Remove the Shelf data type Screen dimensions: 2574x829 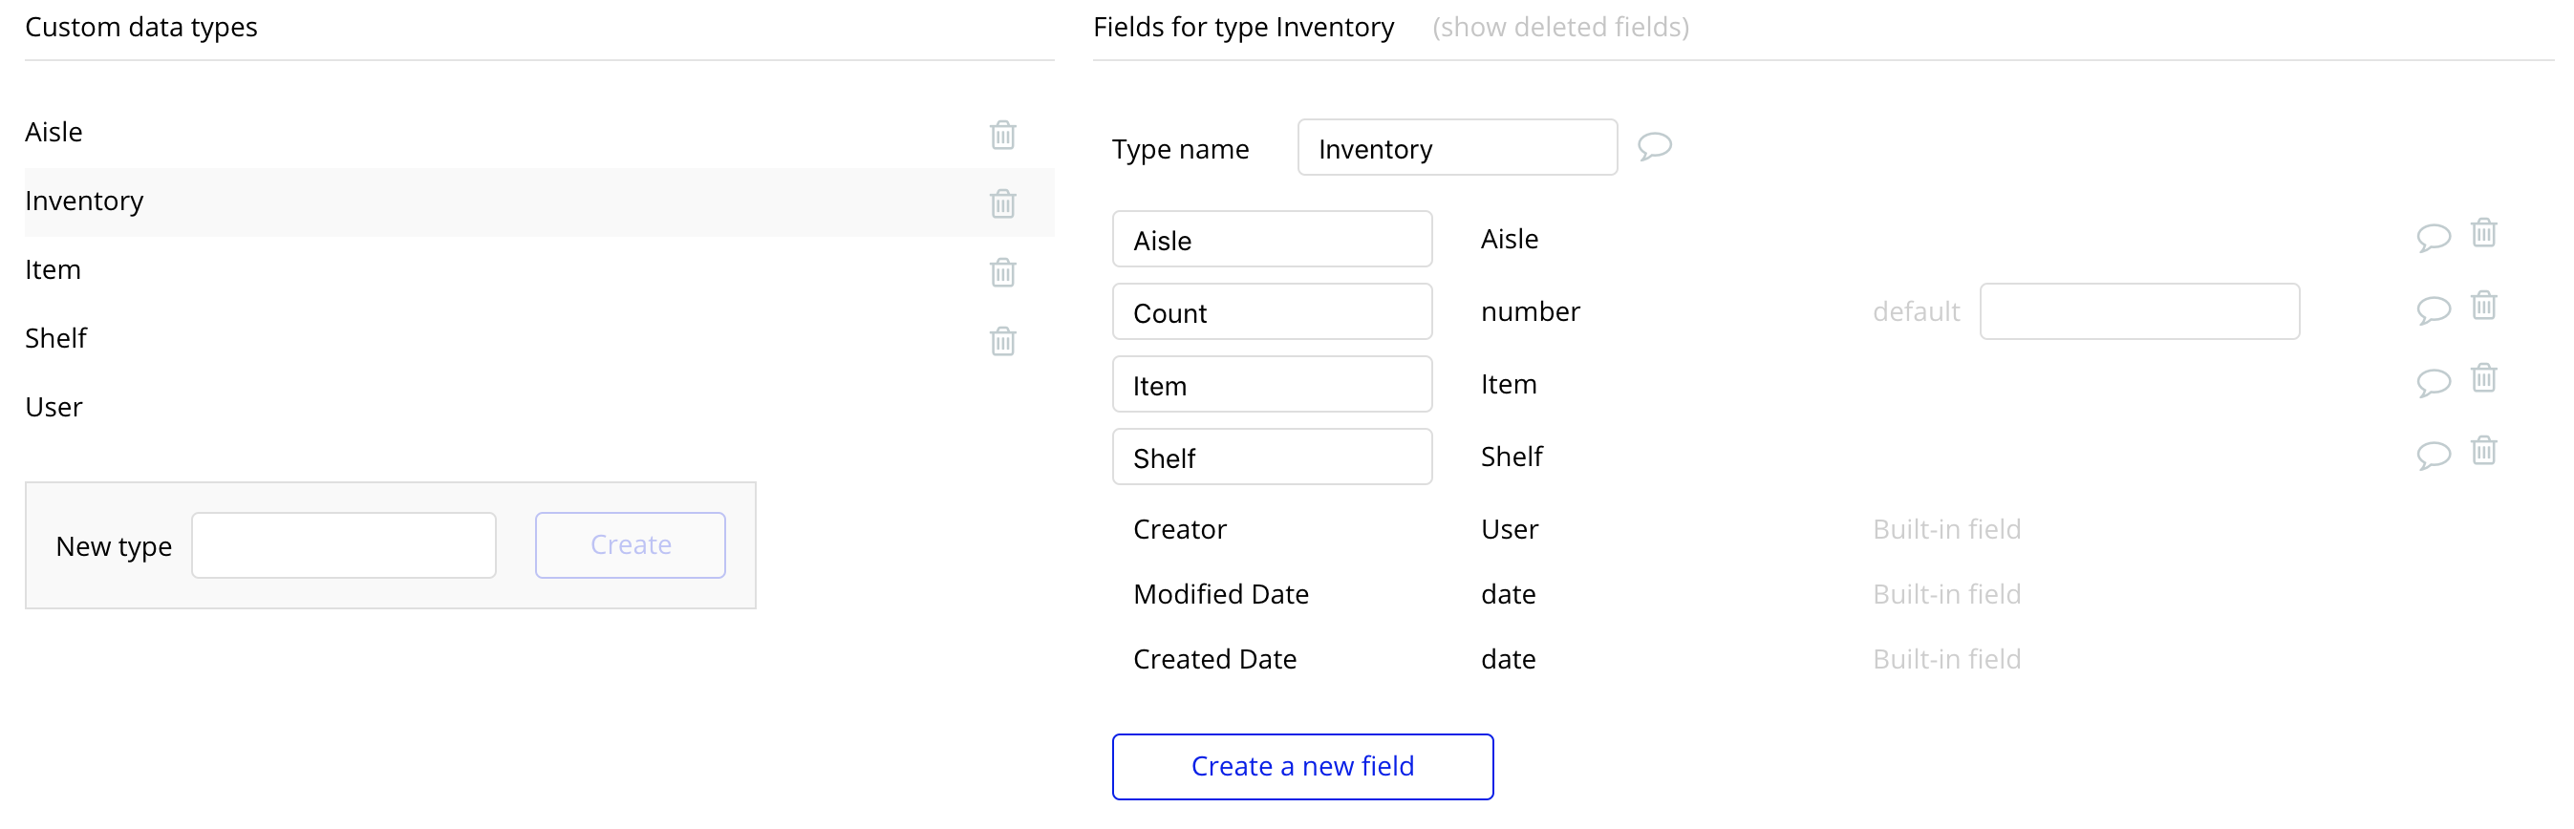click(x=1002, y=341)
